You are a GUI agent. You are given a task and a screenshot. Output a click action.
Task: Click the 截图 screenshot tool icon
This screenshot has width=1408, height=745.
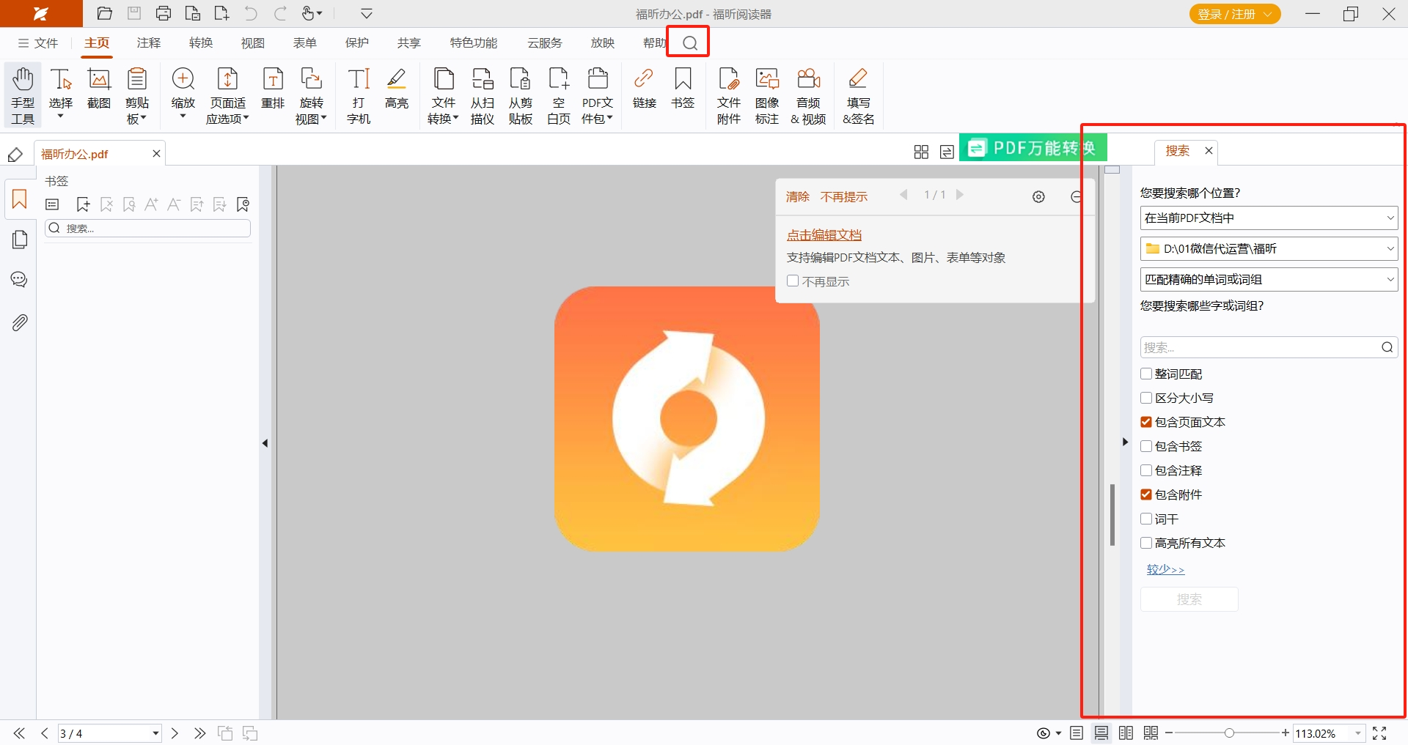pos(99,88)
